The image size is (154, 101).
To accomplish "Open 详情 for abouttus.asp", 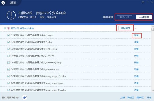I will pos(136,70).
